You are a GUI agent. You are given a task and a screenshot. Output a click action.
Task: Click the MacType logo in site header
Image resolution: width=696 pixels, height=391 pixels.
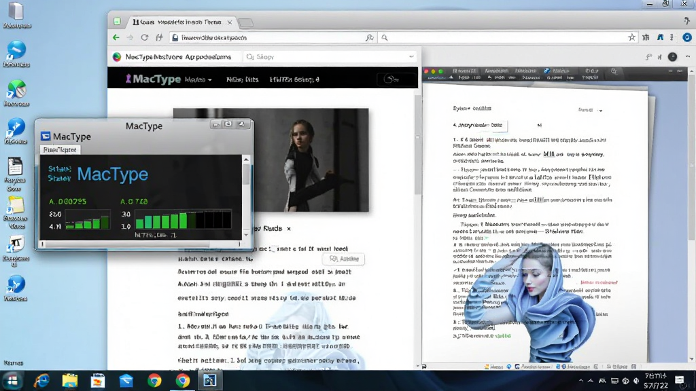pyautogui.click(x=153, y=79)
